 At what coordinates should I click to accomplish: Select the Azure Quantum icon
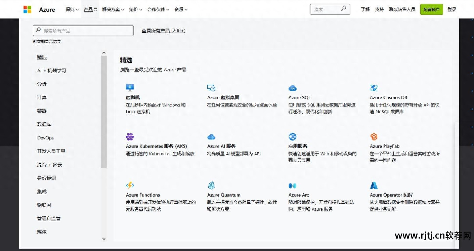[x=211, y=185]
